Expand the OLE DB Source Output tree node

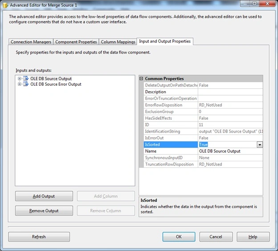coord(19,79)
